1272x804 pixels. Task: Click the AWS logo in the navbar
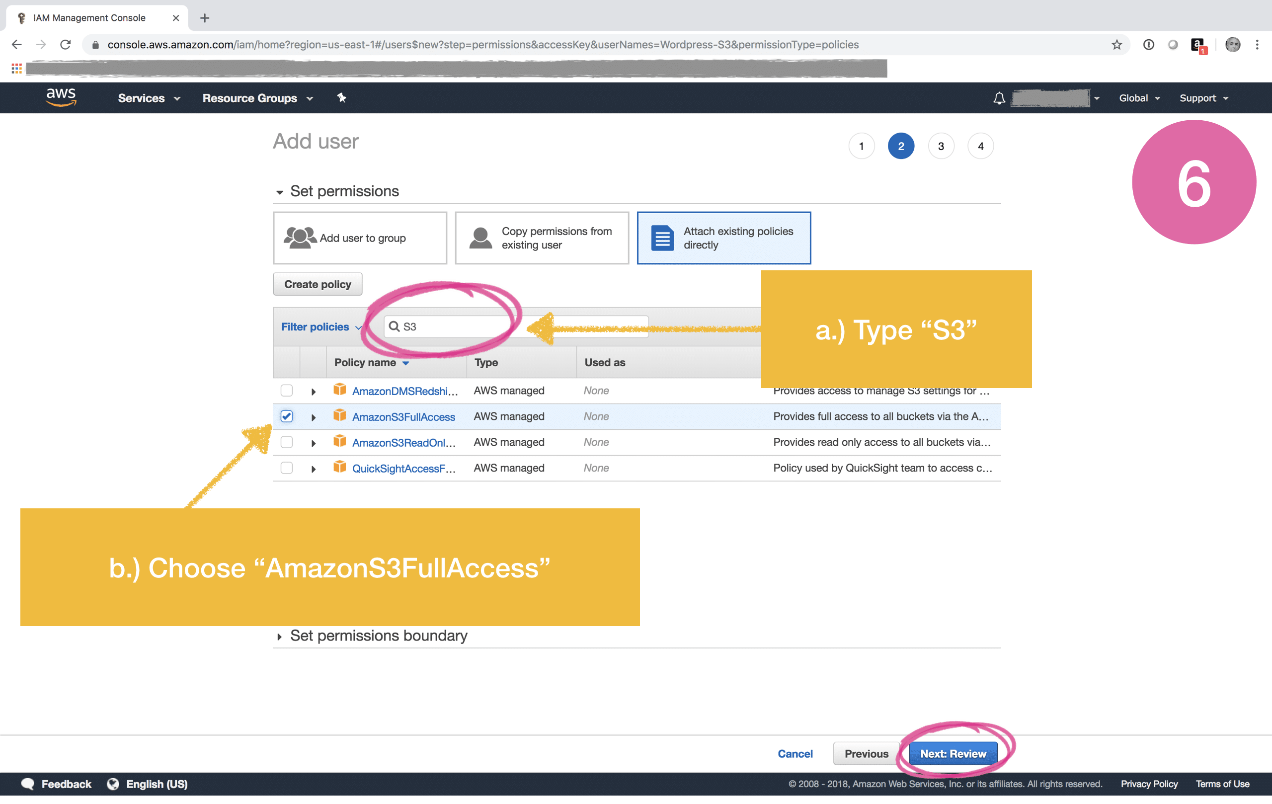click(61, 98)
